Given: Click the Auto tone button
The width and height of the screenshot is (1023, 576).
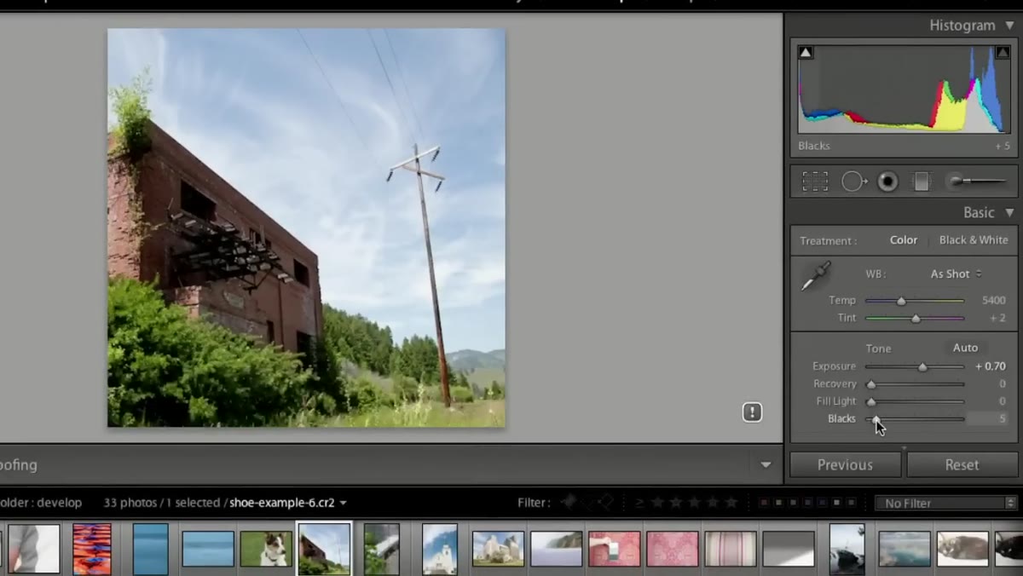Looking at the screenshot, I should pyautogui.click(x=965, y=348).
